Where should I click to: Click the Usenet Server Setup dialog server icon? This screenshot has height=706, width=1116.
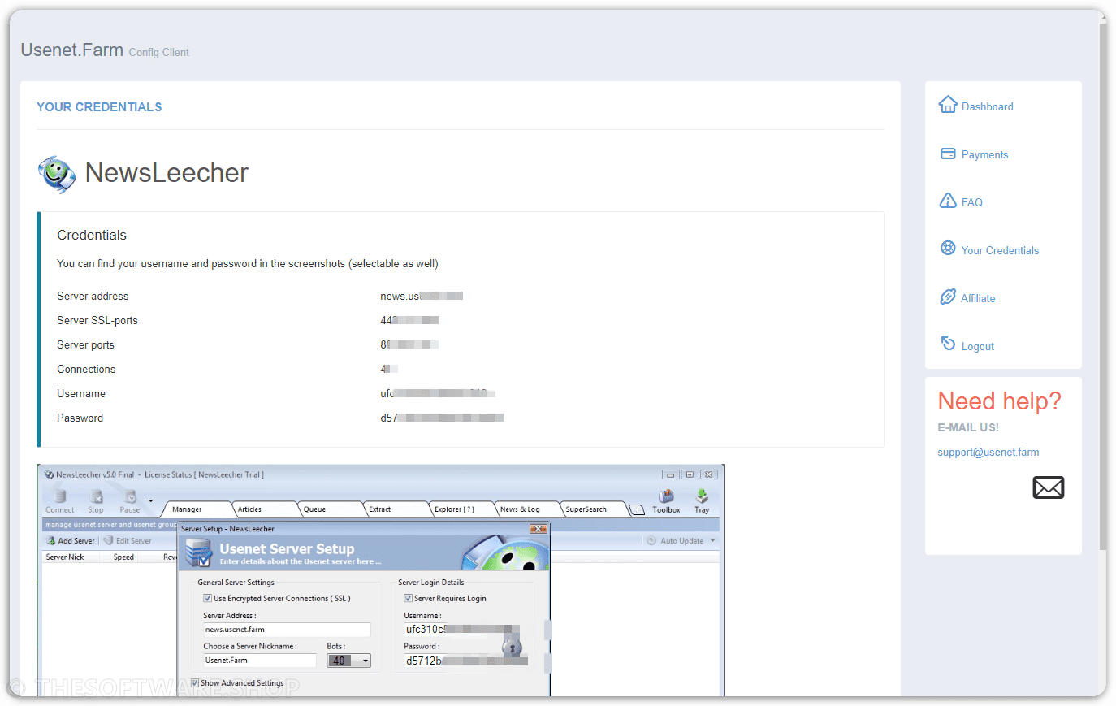click(x=199, y=553)
